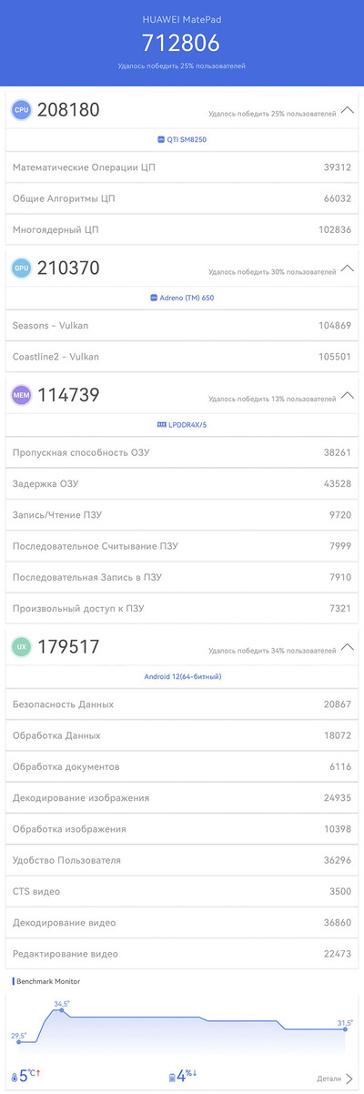Collapse the MEM score section

point(348,395)
